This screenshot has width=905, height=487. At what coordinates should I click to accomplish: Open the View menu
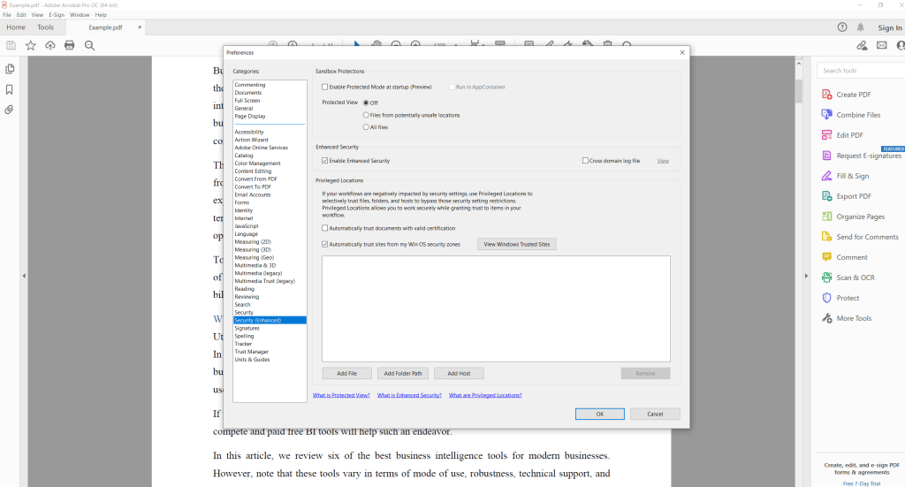[37, 15]
